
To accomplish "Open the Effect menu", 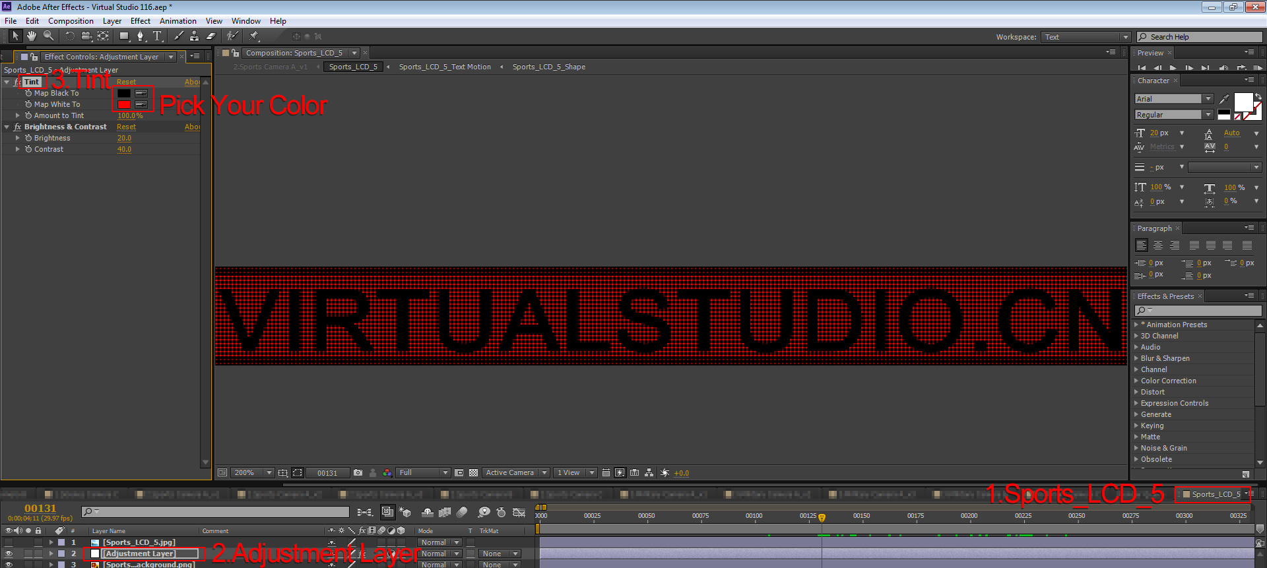I will point(141,21).
